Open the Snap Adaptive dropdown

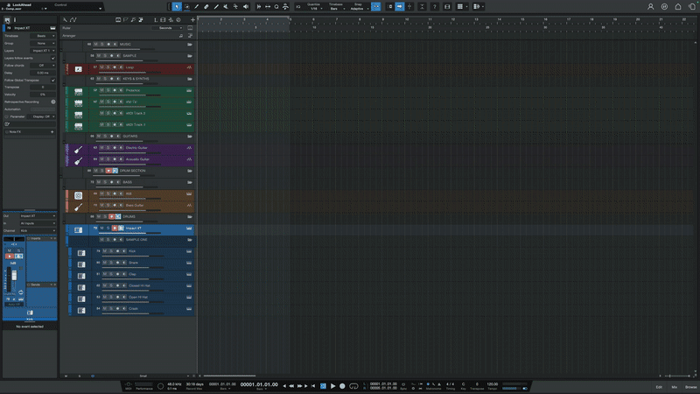[x=359, y=9]
